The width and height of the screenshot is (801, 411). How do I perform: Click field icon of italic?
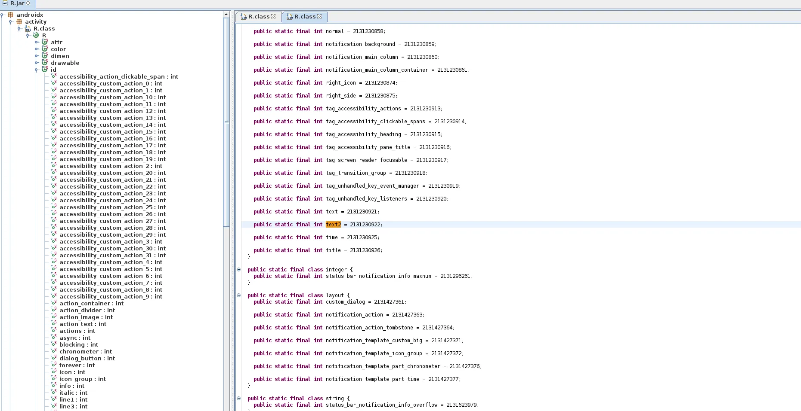(x=54, y=392)
